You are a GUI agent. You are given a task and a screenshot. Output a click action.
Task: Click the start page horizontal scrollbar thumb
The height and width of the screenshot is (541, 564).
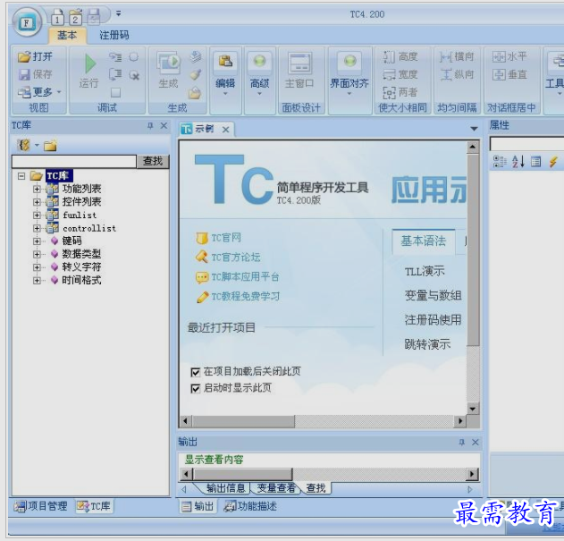pyautogui.click(x=243, y=421)
